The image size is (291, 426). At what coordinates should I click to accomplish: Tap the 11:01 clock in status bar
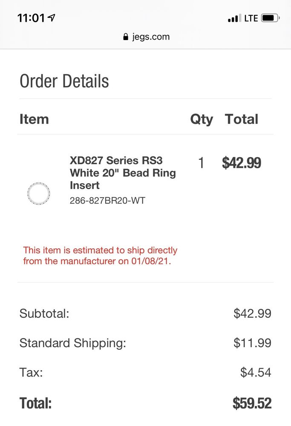pos(31,18)
